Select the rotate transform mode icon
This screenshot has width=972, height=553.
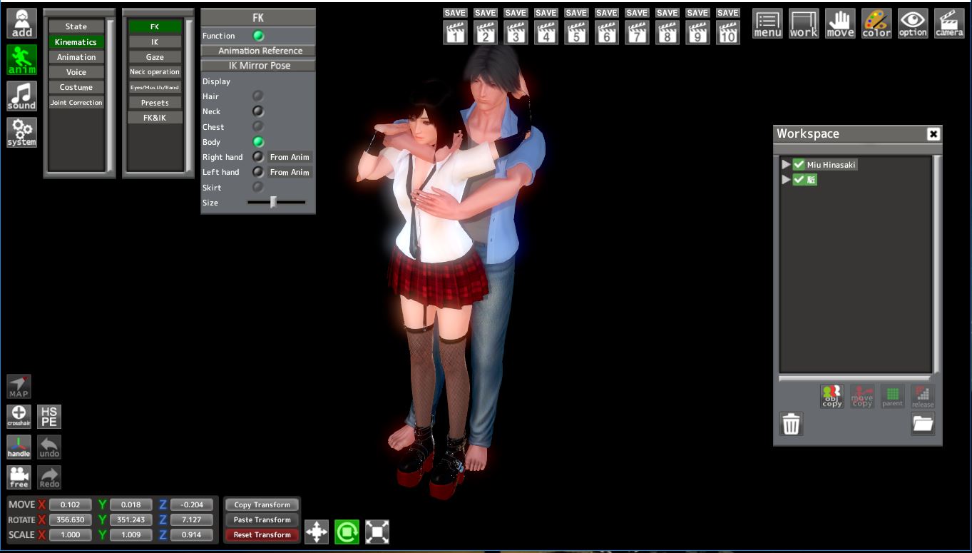pyautogui.click(x=347, y=532)
